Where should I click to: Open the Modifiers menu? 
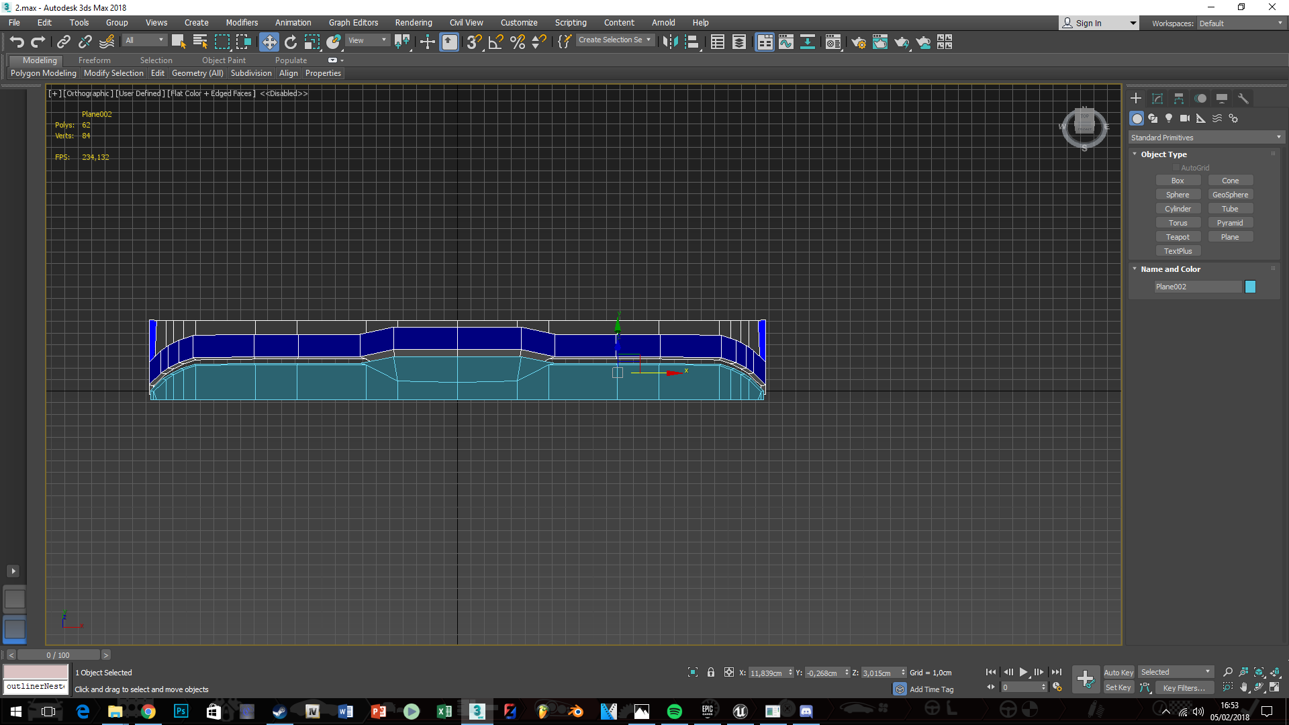click(x=242, y=22)
